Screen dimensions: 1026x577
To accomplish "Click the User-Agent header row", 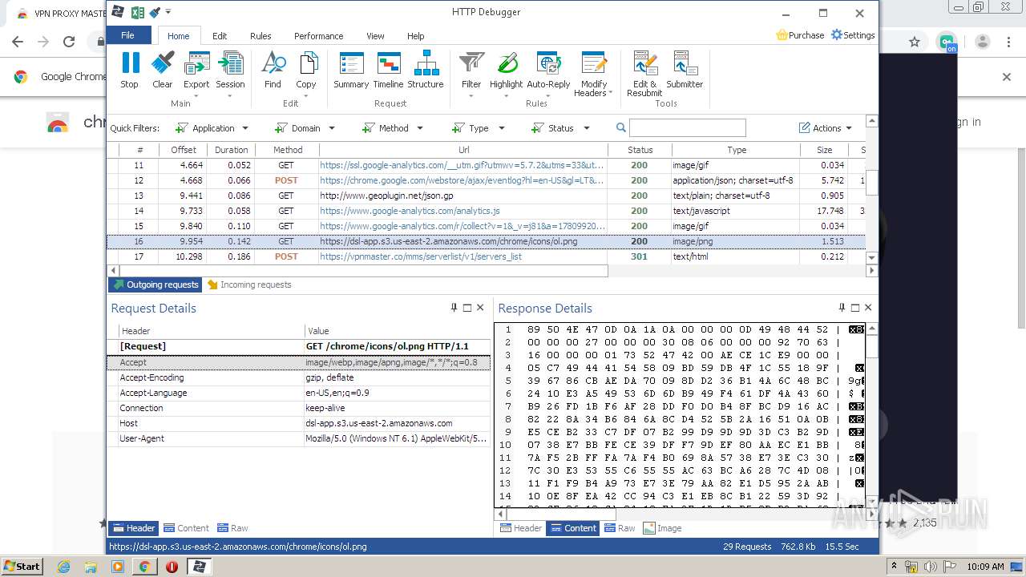I will [298, 438].
